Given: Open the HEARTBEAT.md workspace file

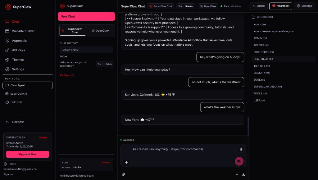Looking at the screenshot, I should pyautogui.click(x=263, y=59).
